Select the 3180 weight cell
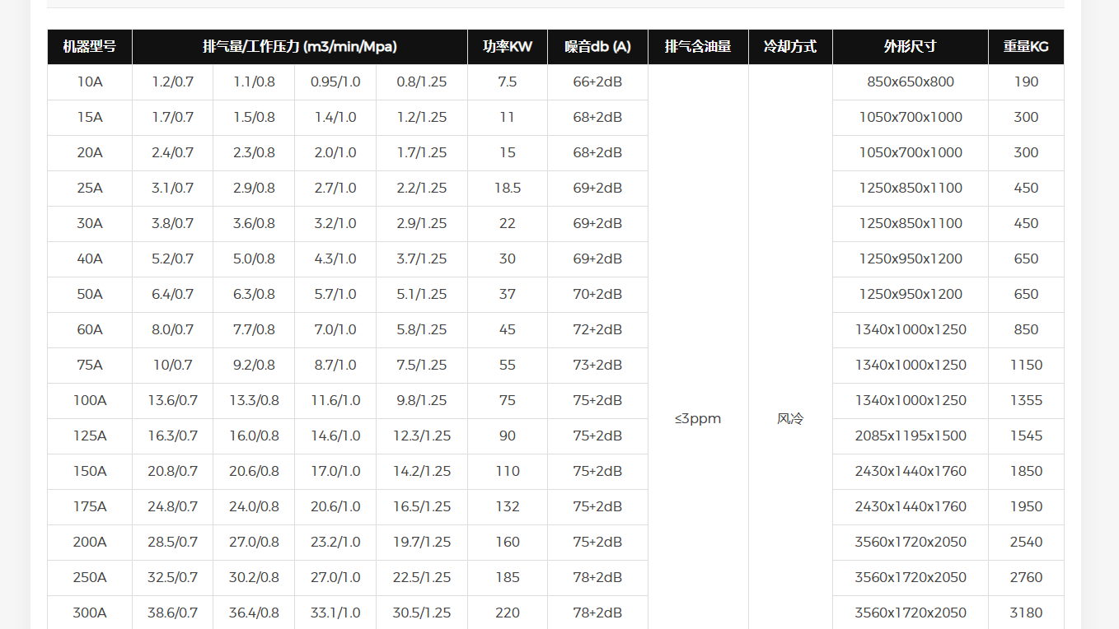1119x629 pixels. coord(1026,613)
